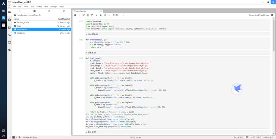
Task: Switch kernel via tensorflow2.2-py37-cpu label
Action: click(x=259, y=15)
